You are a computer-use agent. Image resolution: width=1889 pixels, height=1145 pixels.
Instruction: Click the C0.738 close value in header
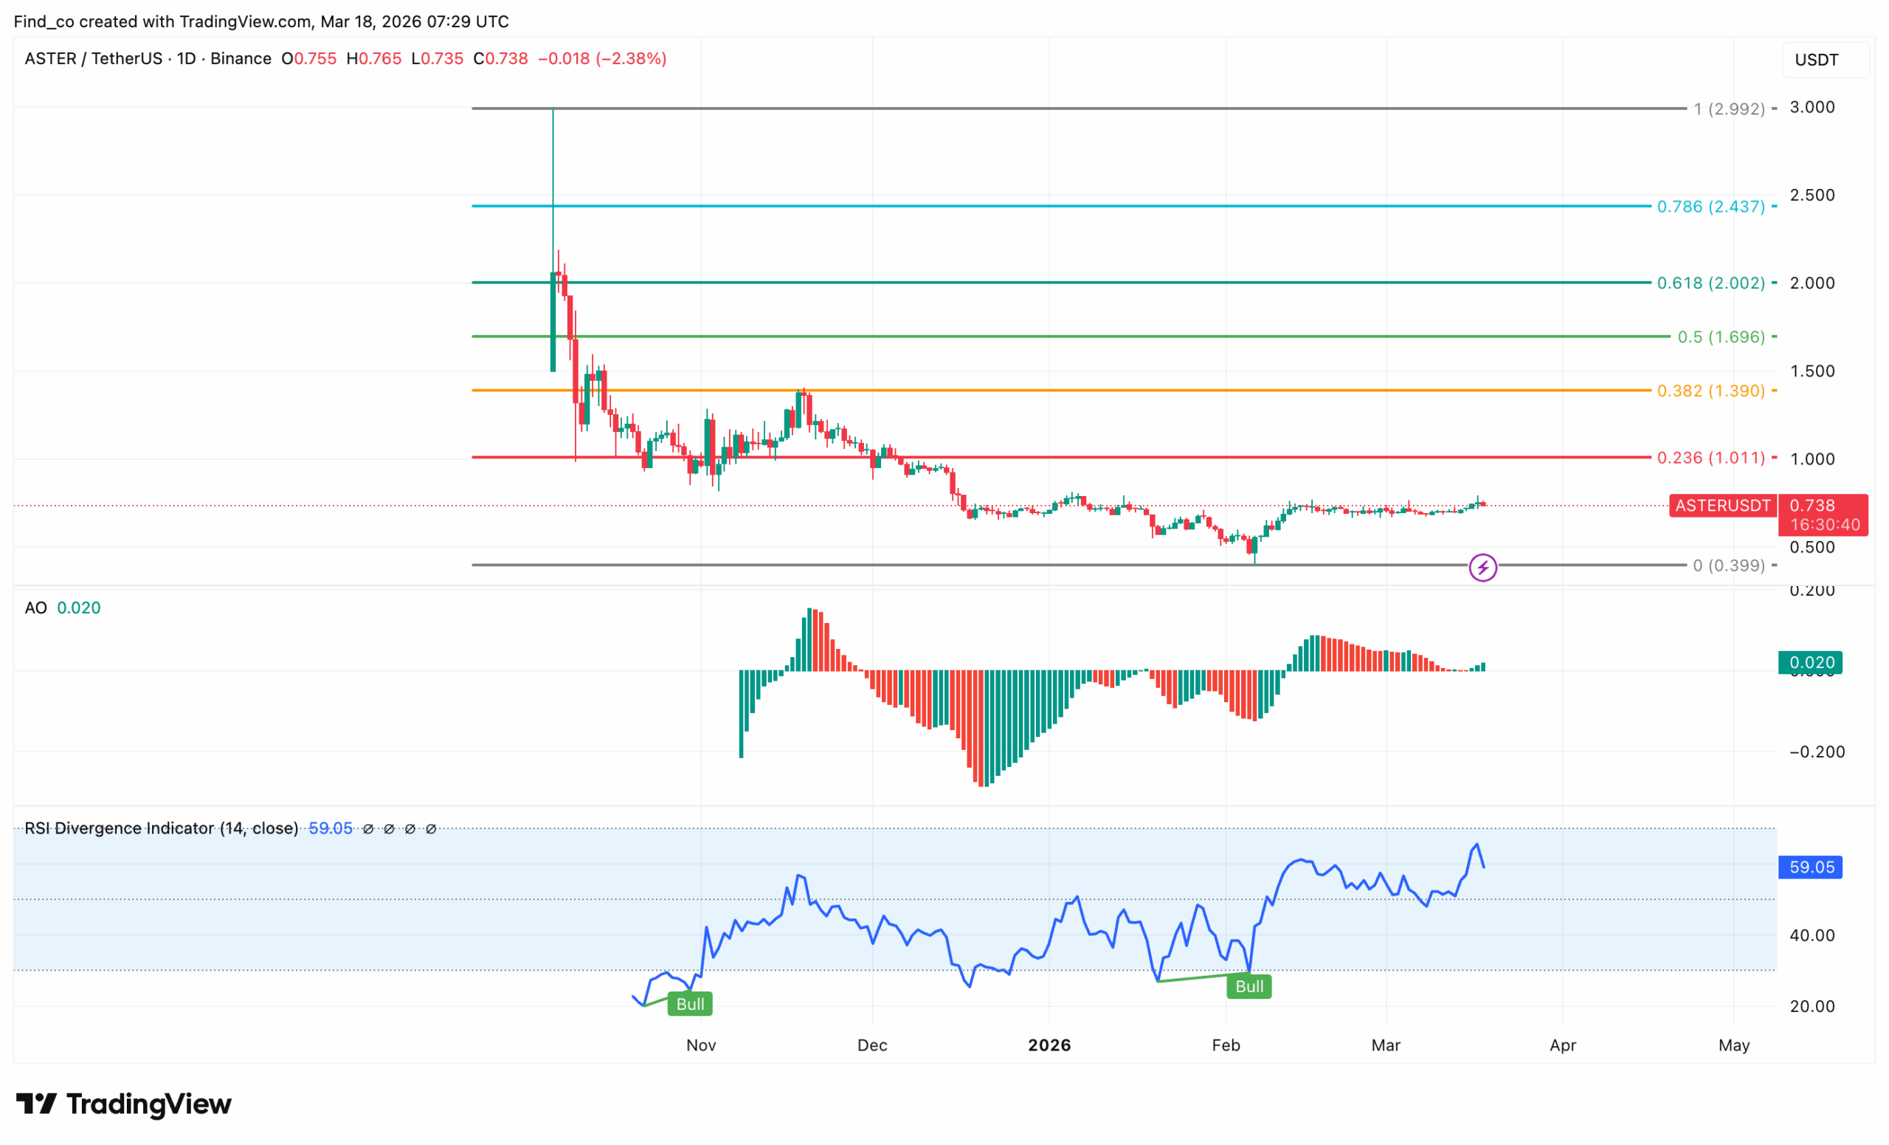500,58
